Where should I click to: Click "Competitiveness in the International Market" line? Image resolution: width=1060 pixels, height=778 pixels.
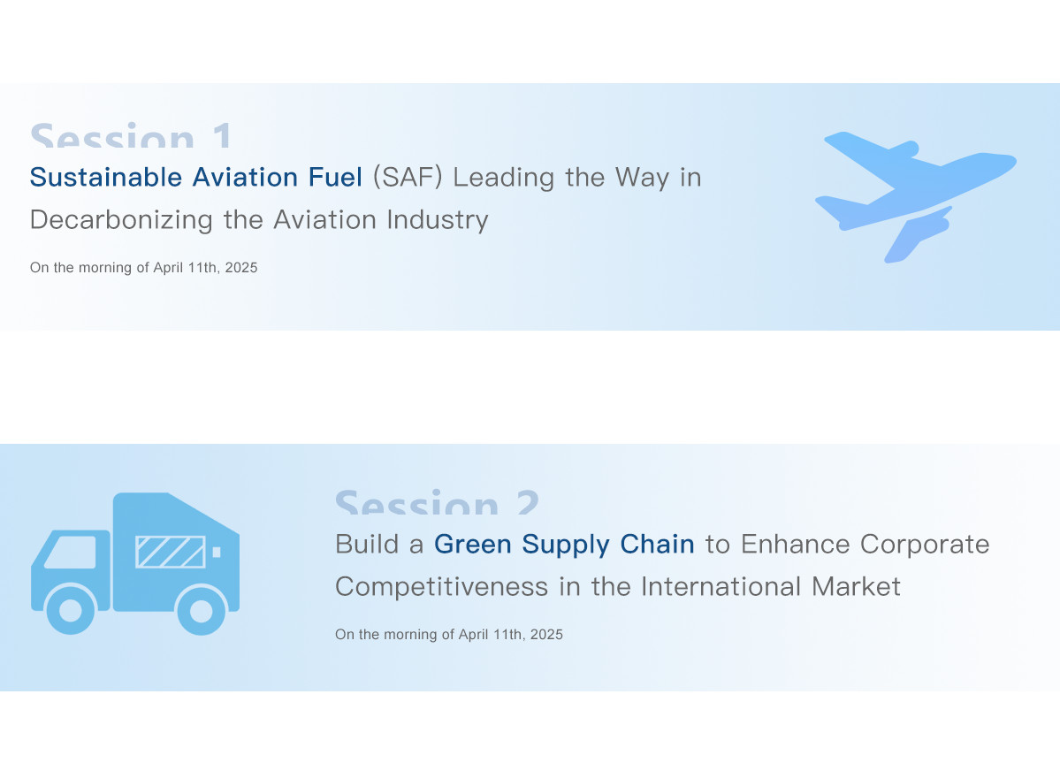[618, 586]
